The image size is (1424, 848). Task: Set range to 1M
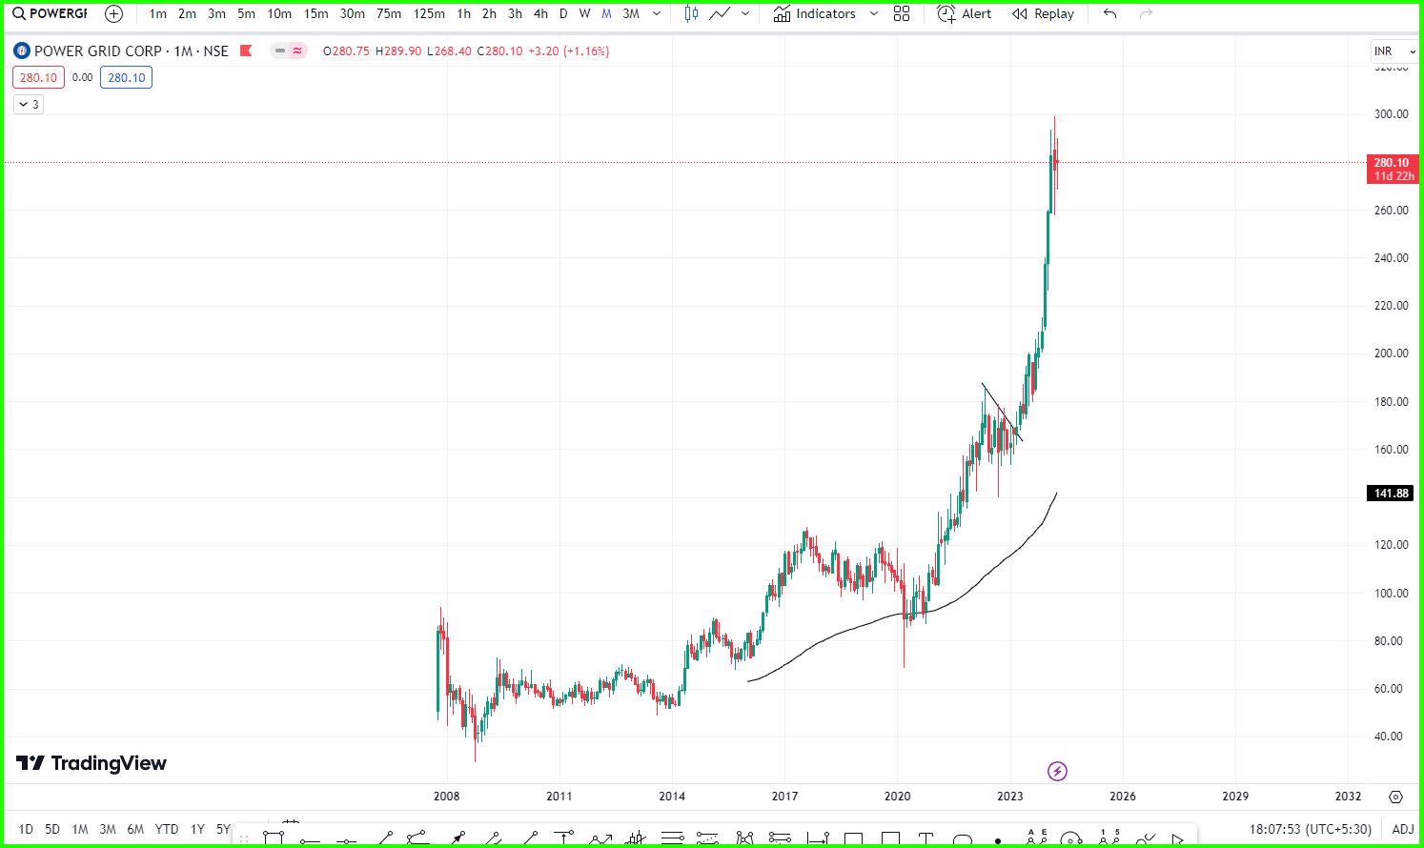(80, 829)
